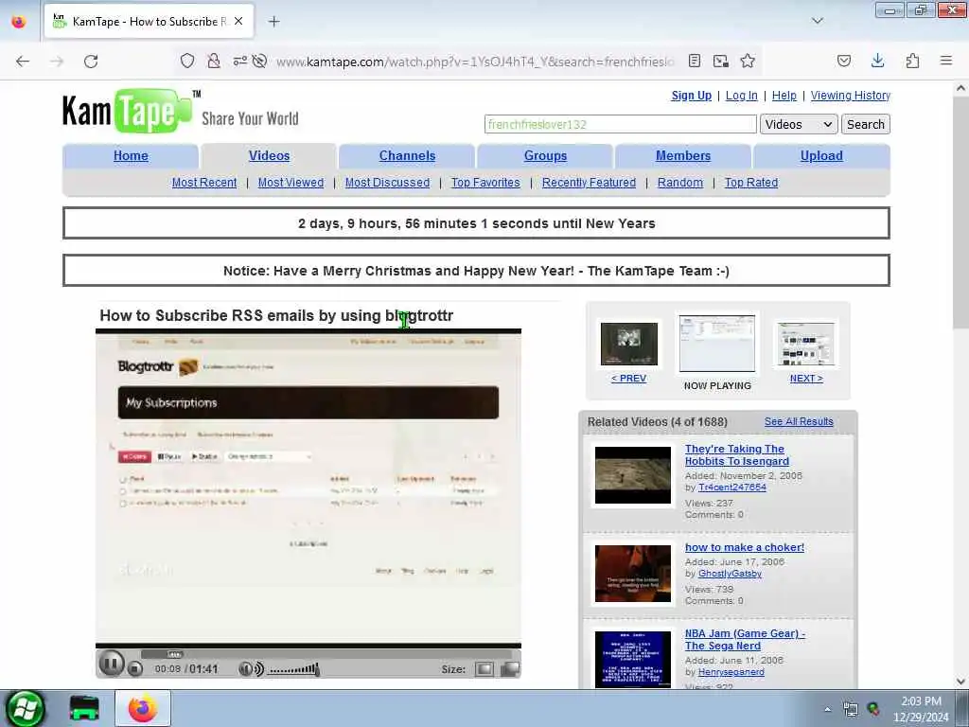Reload the page with refresh icon
This screenshot has width=969, height=727.
[x=91, y=62]
